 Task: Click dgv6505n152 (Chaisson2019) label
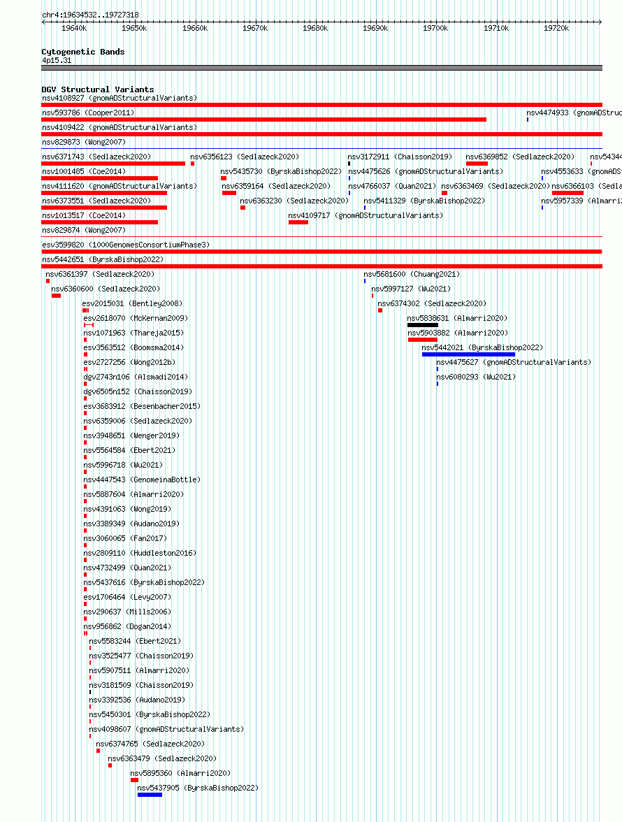[x=138, y=391]
